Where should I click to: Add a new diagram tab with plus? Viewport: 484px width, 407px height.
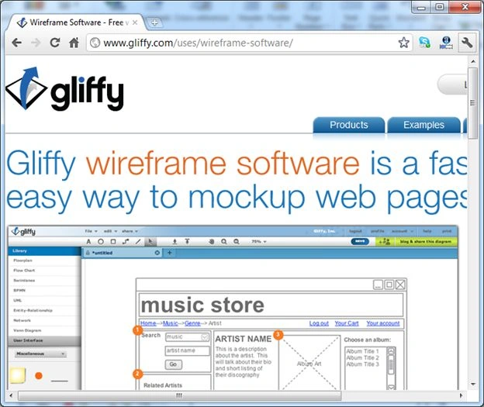pyautogui.click(x=169, y=253)
